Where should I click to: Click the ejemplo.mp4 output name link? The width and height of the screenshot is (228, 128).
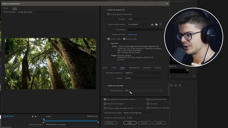pyautogui.click(x=132, y=34)
